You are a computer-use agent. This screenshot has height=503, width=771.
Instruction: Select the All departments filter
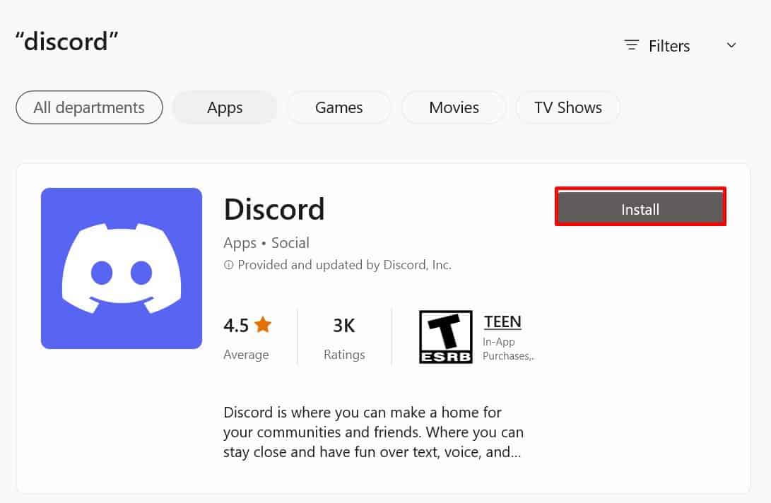pos(89,107)
